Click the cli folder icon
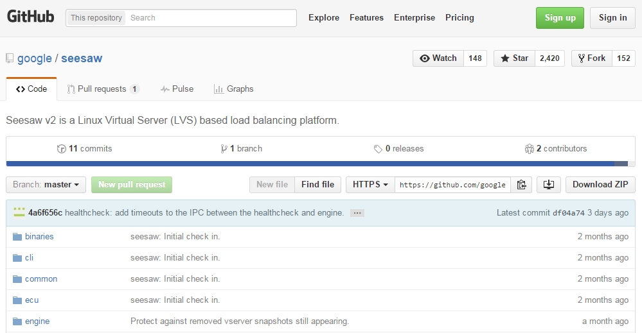The height and width of the screenshot is (333, 642). (x=18, y=258)
